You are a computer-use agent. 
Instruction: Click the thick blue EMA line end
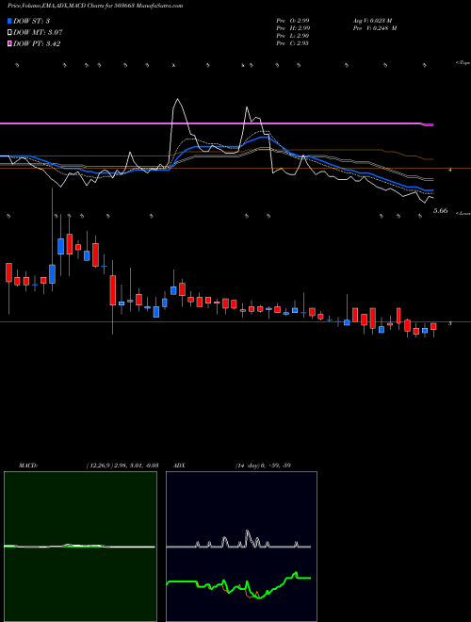[x=431, y=190]
